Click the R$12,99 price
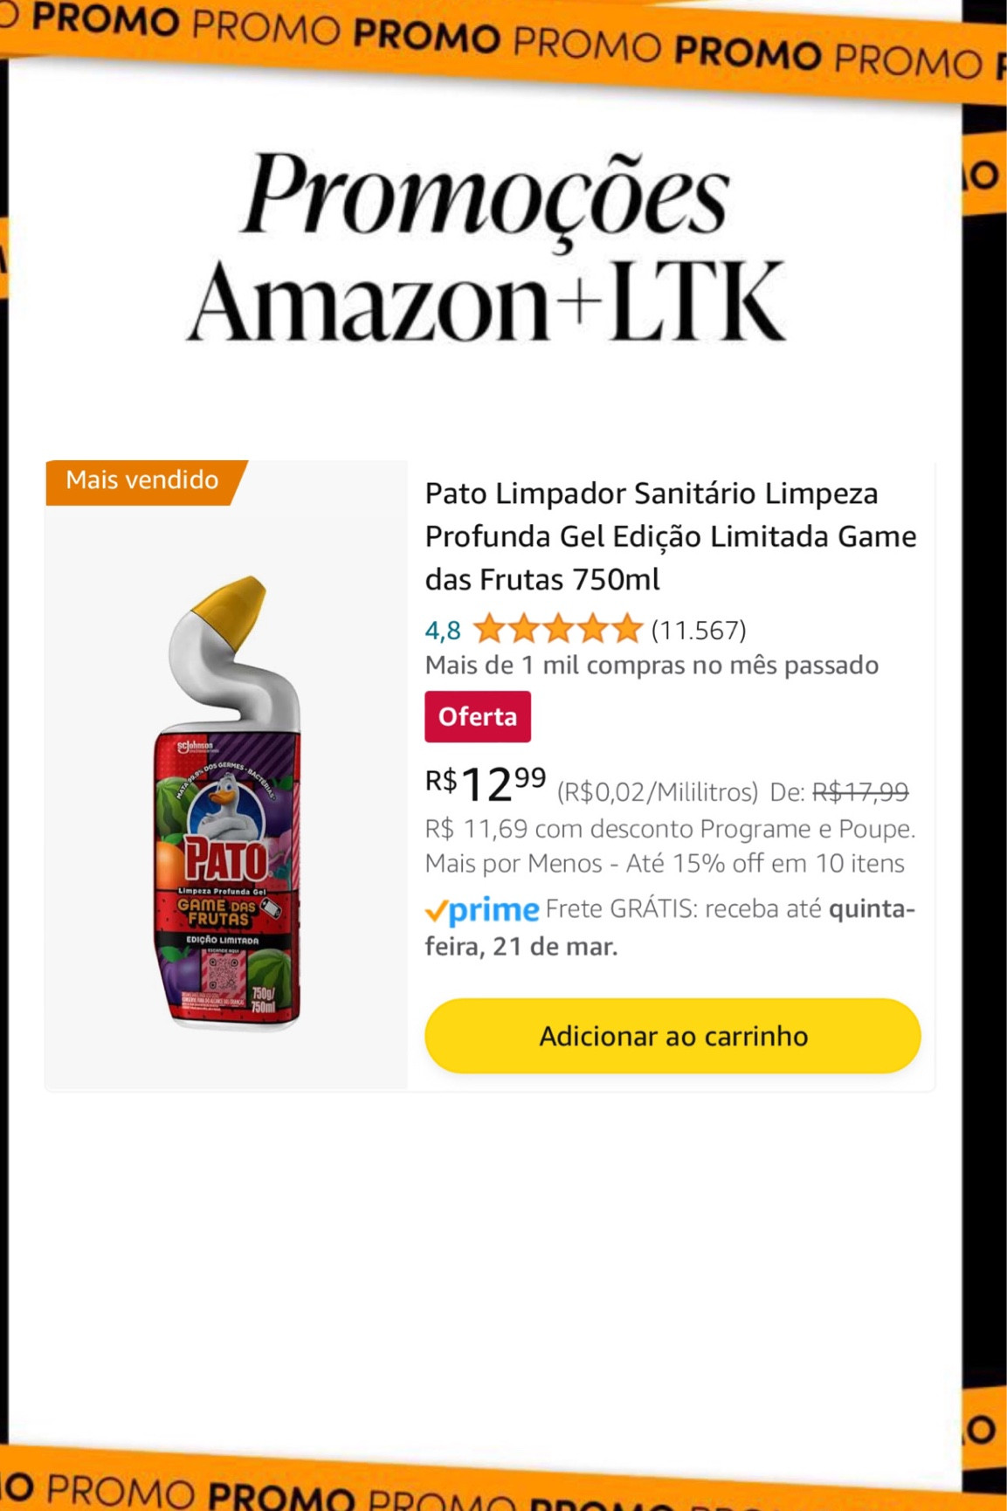 click(x=486, y=783)
